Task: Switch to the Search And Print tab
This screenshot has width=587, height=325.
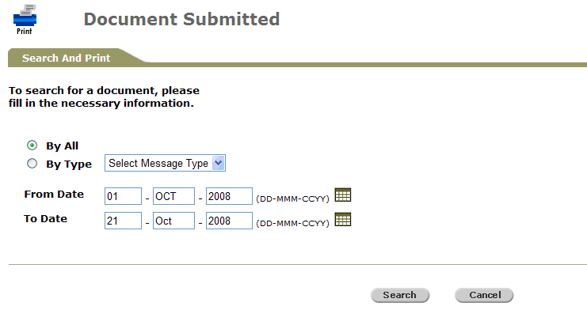Action: (x=66, y=59)
